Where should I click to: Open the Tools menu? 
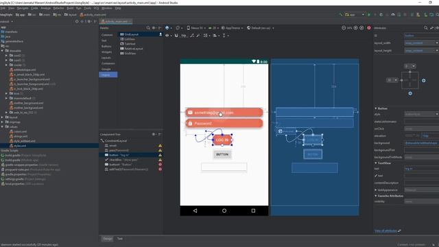point(87,8)
